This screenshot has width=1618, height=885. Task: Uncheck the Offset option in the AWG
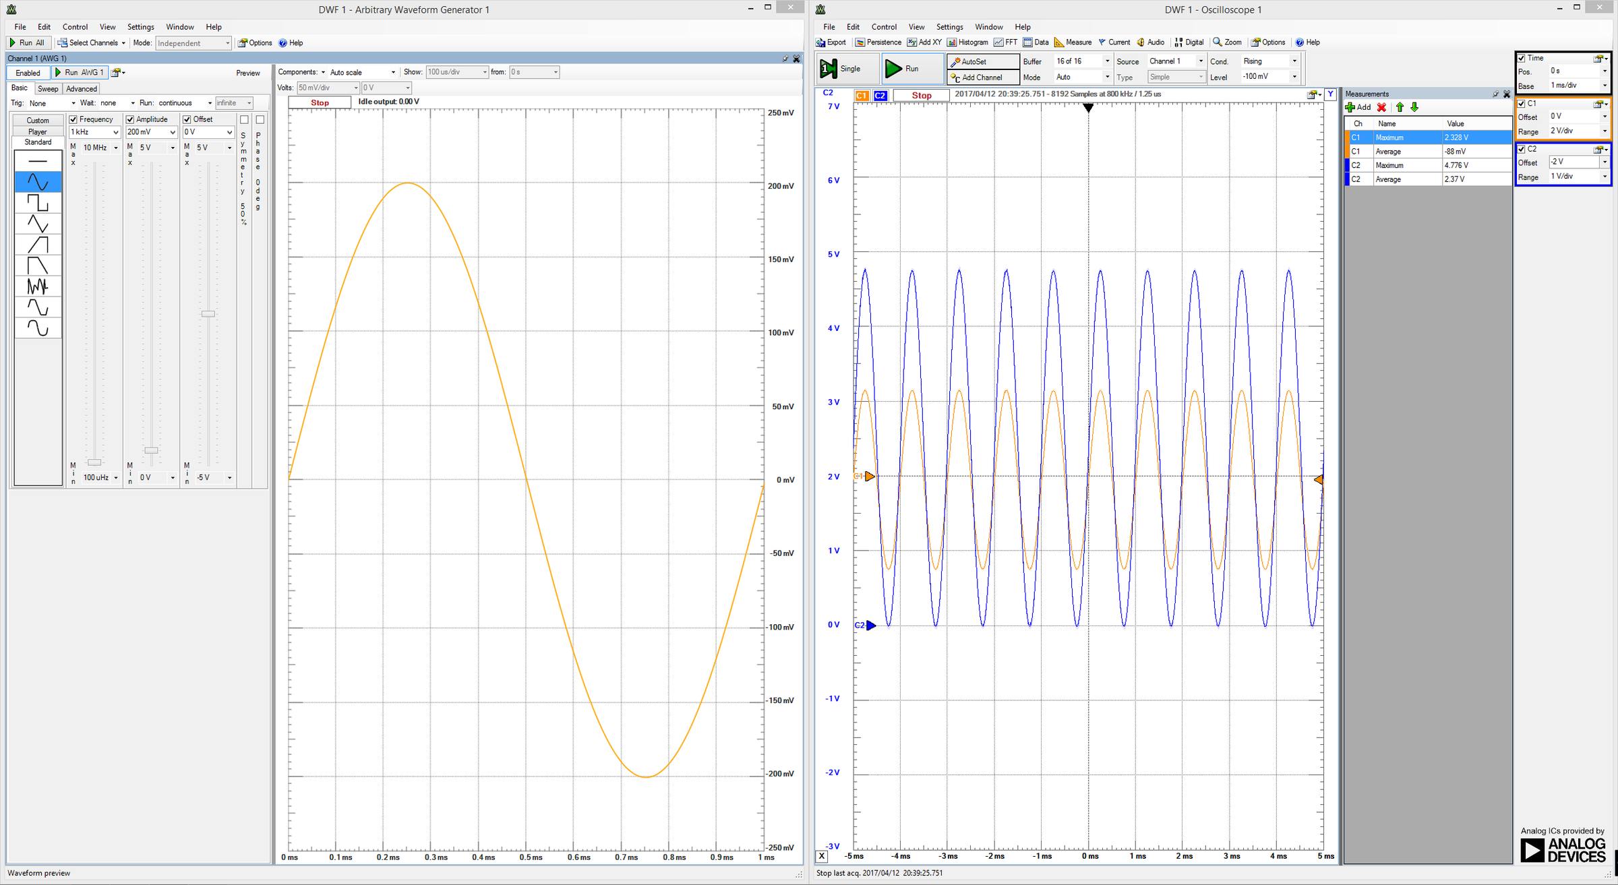tap(187, 119)
